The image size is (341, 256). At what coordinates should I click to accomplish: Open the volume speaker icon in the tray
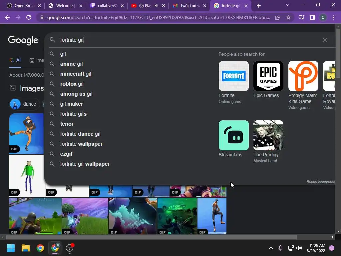(299, 248)
